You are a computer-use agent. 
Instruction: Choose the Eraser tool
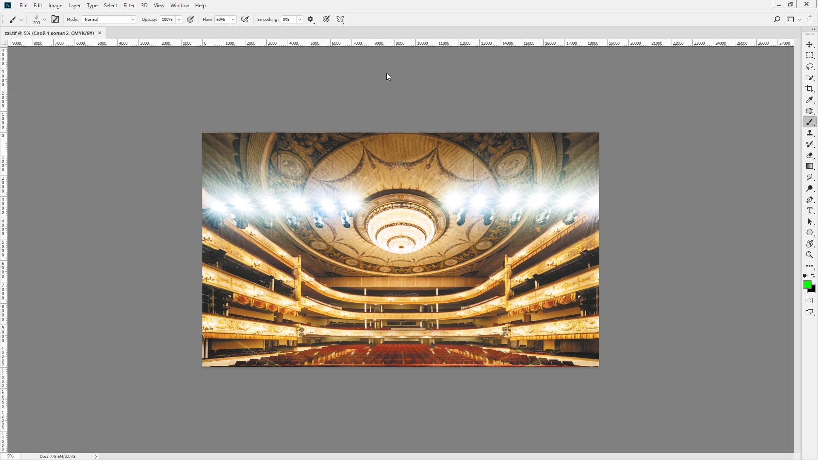[x=809, y=155]
